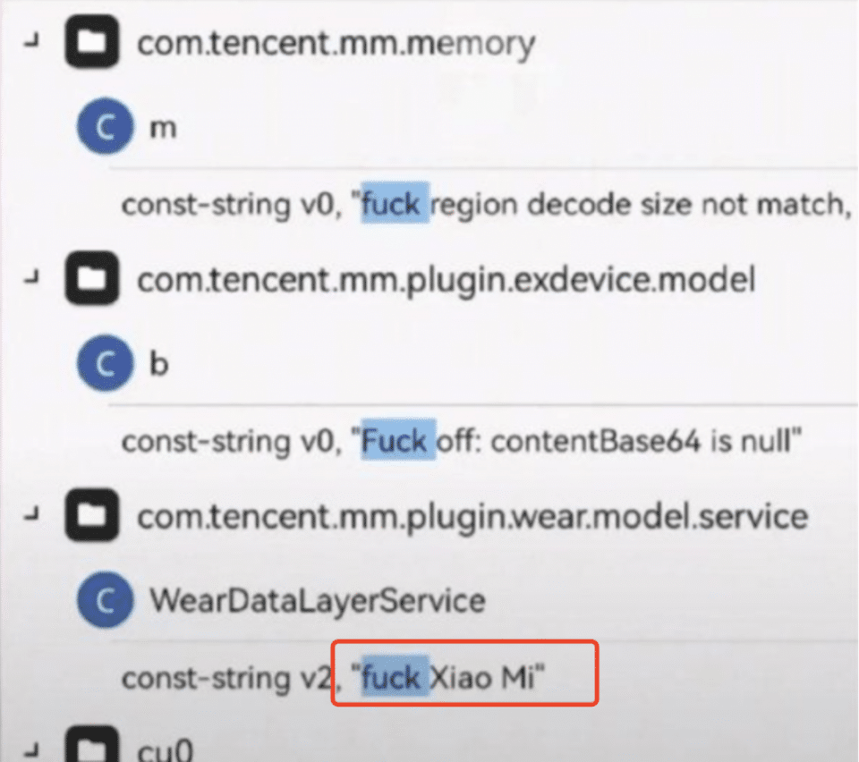The image size is (859, 762).
Task: Select the com.tencent.mm.memory package name
Action: [336, 44]
